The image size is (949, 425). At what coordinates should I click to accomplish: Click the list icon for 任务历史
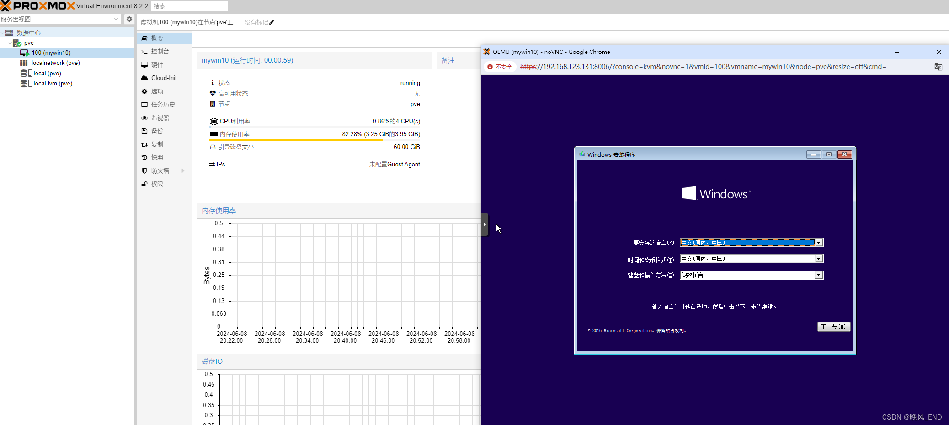tap(144, 105)
